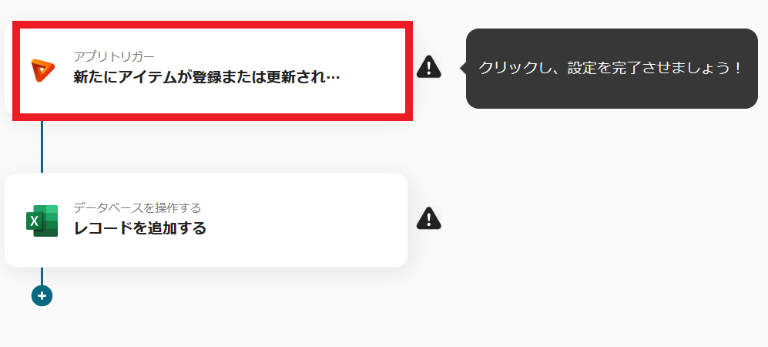The image size is (768, 347).
Task: Open the 新たにアイテムが登録または更新され… trigger title
Action: tap(206, 77)
